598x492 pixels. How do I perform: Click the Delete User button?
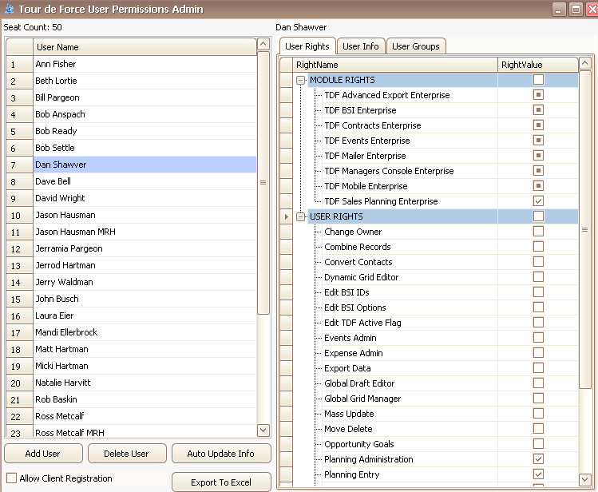tap(127, 454)
